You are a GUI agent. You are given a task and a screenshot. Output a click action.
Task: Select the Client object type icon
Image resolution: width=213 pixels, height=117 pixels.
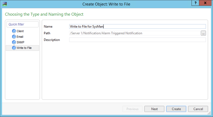[x=14, y=31]
